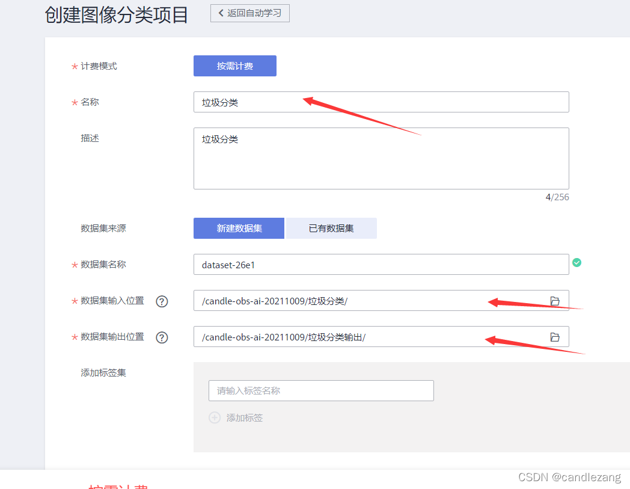The height and width of the screenshot is (489, 630).
Task: Click the name field containing 垃圾分类
Action: coord(381,102)
